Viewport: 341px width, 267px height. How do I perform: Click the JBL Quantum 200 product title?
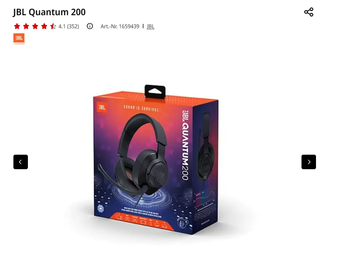click(x=49, y=12)
